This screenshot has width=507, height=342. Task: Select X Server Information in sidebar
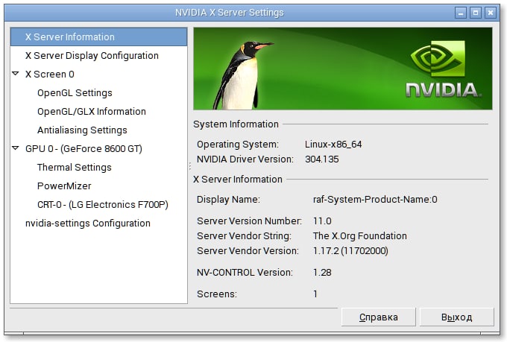pyautogui.click(x=98, y=37)
